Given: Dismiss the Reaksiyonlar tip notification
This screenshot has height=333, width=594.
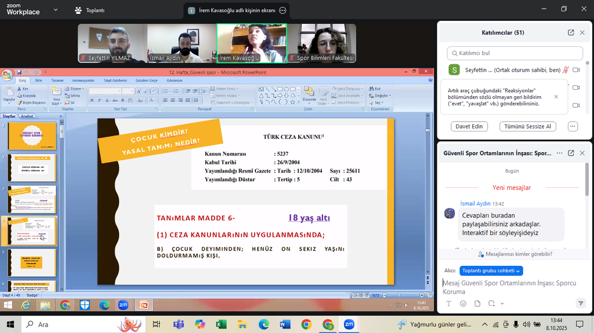Looking at the screenshot, I should click(x=556, y=97).
